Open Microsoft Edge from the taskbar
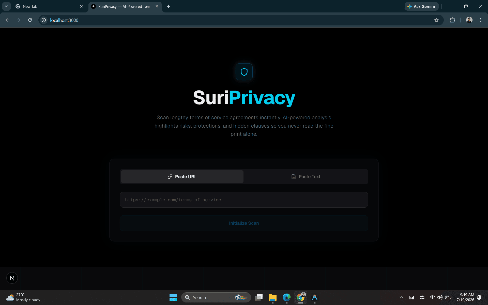Viewport: 488px width, 305px height. pos(287,297)
